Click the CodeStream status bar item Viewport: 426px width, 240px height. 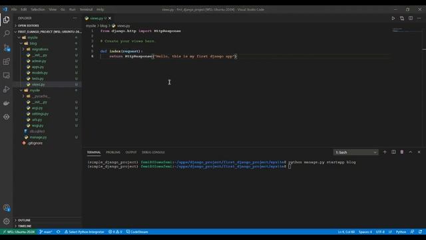pyautogui.click(x=137, y=232)
